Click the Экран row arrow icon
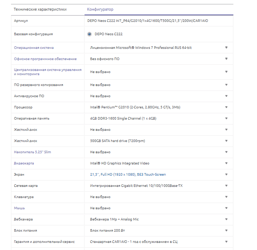Image resolution: width=257 pixels, height=250 pixels. pos(226,174)
